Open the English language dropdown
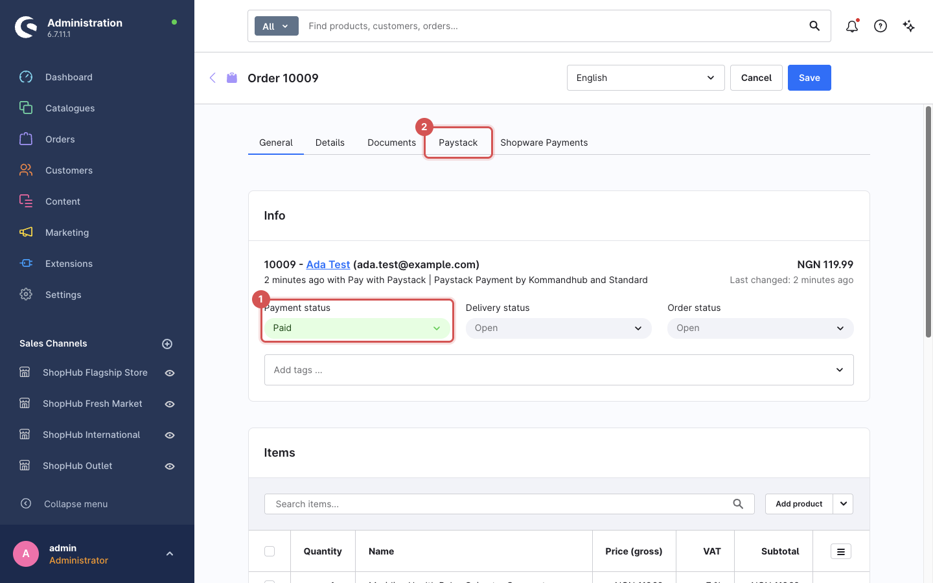This screenshot has height=583, width=933. (646, 78)
